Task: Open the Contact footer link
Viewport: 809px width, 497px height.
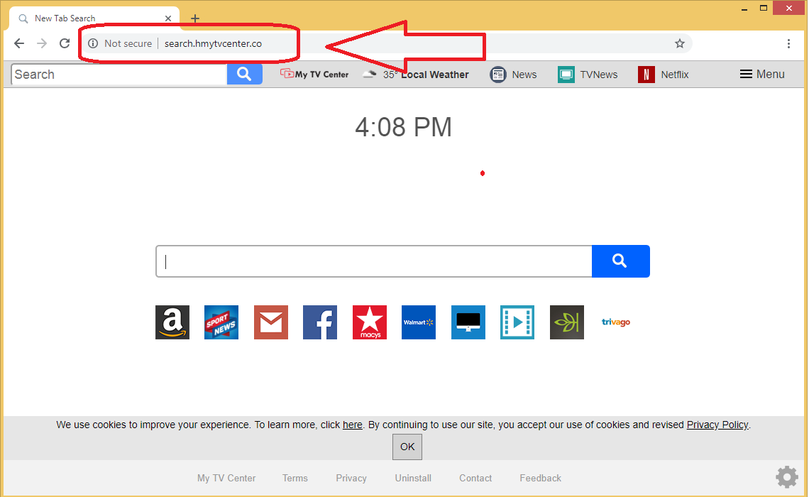Action: 475,478
